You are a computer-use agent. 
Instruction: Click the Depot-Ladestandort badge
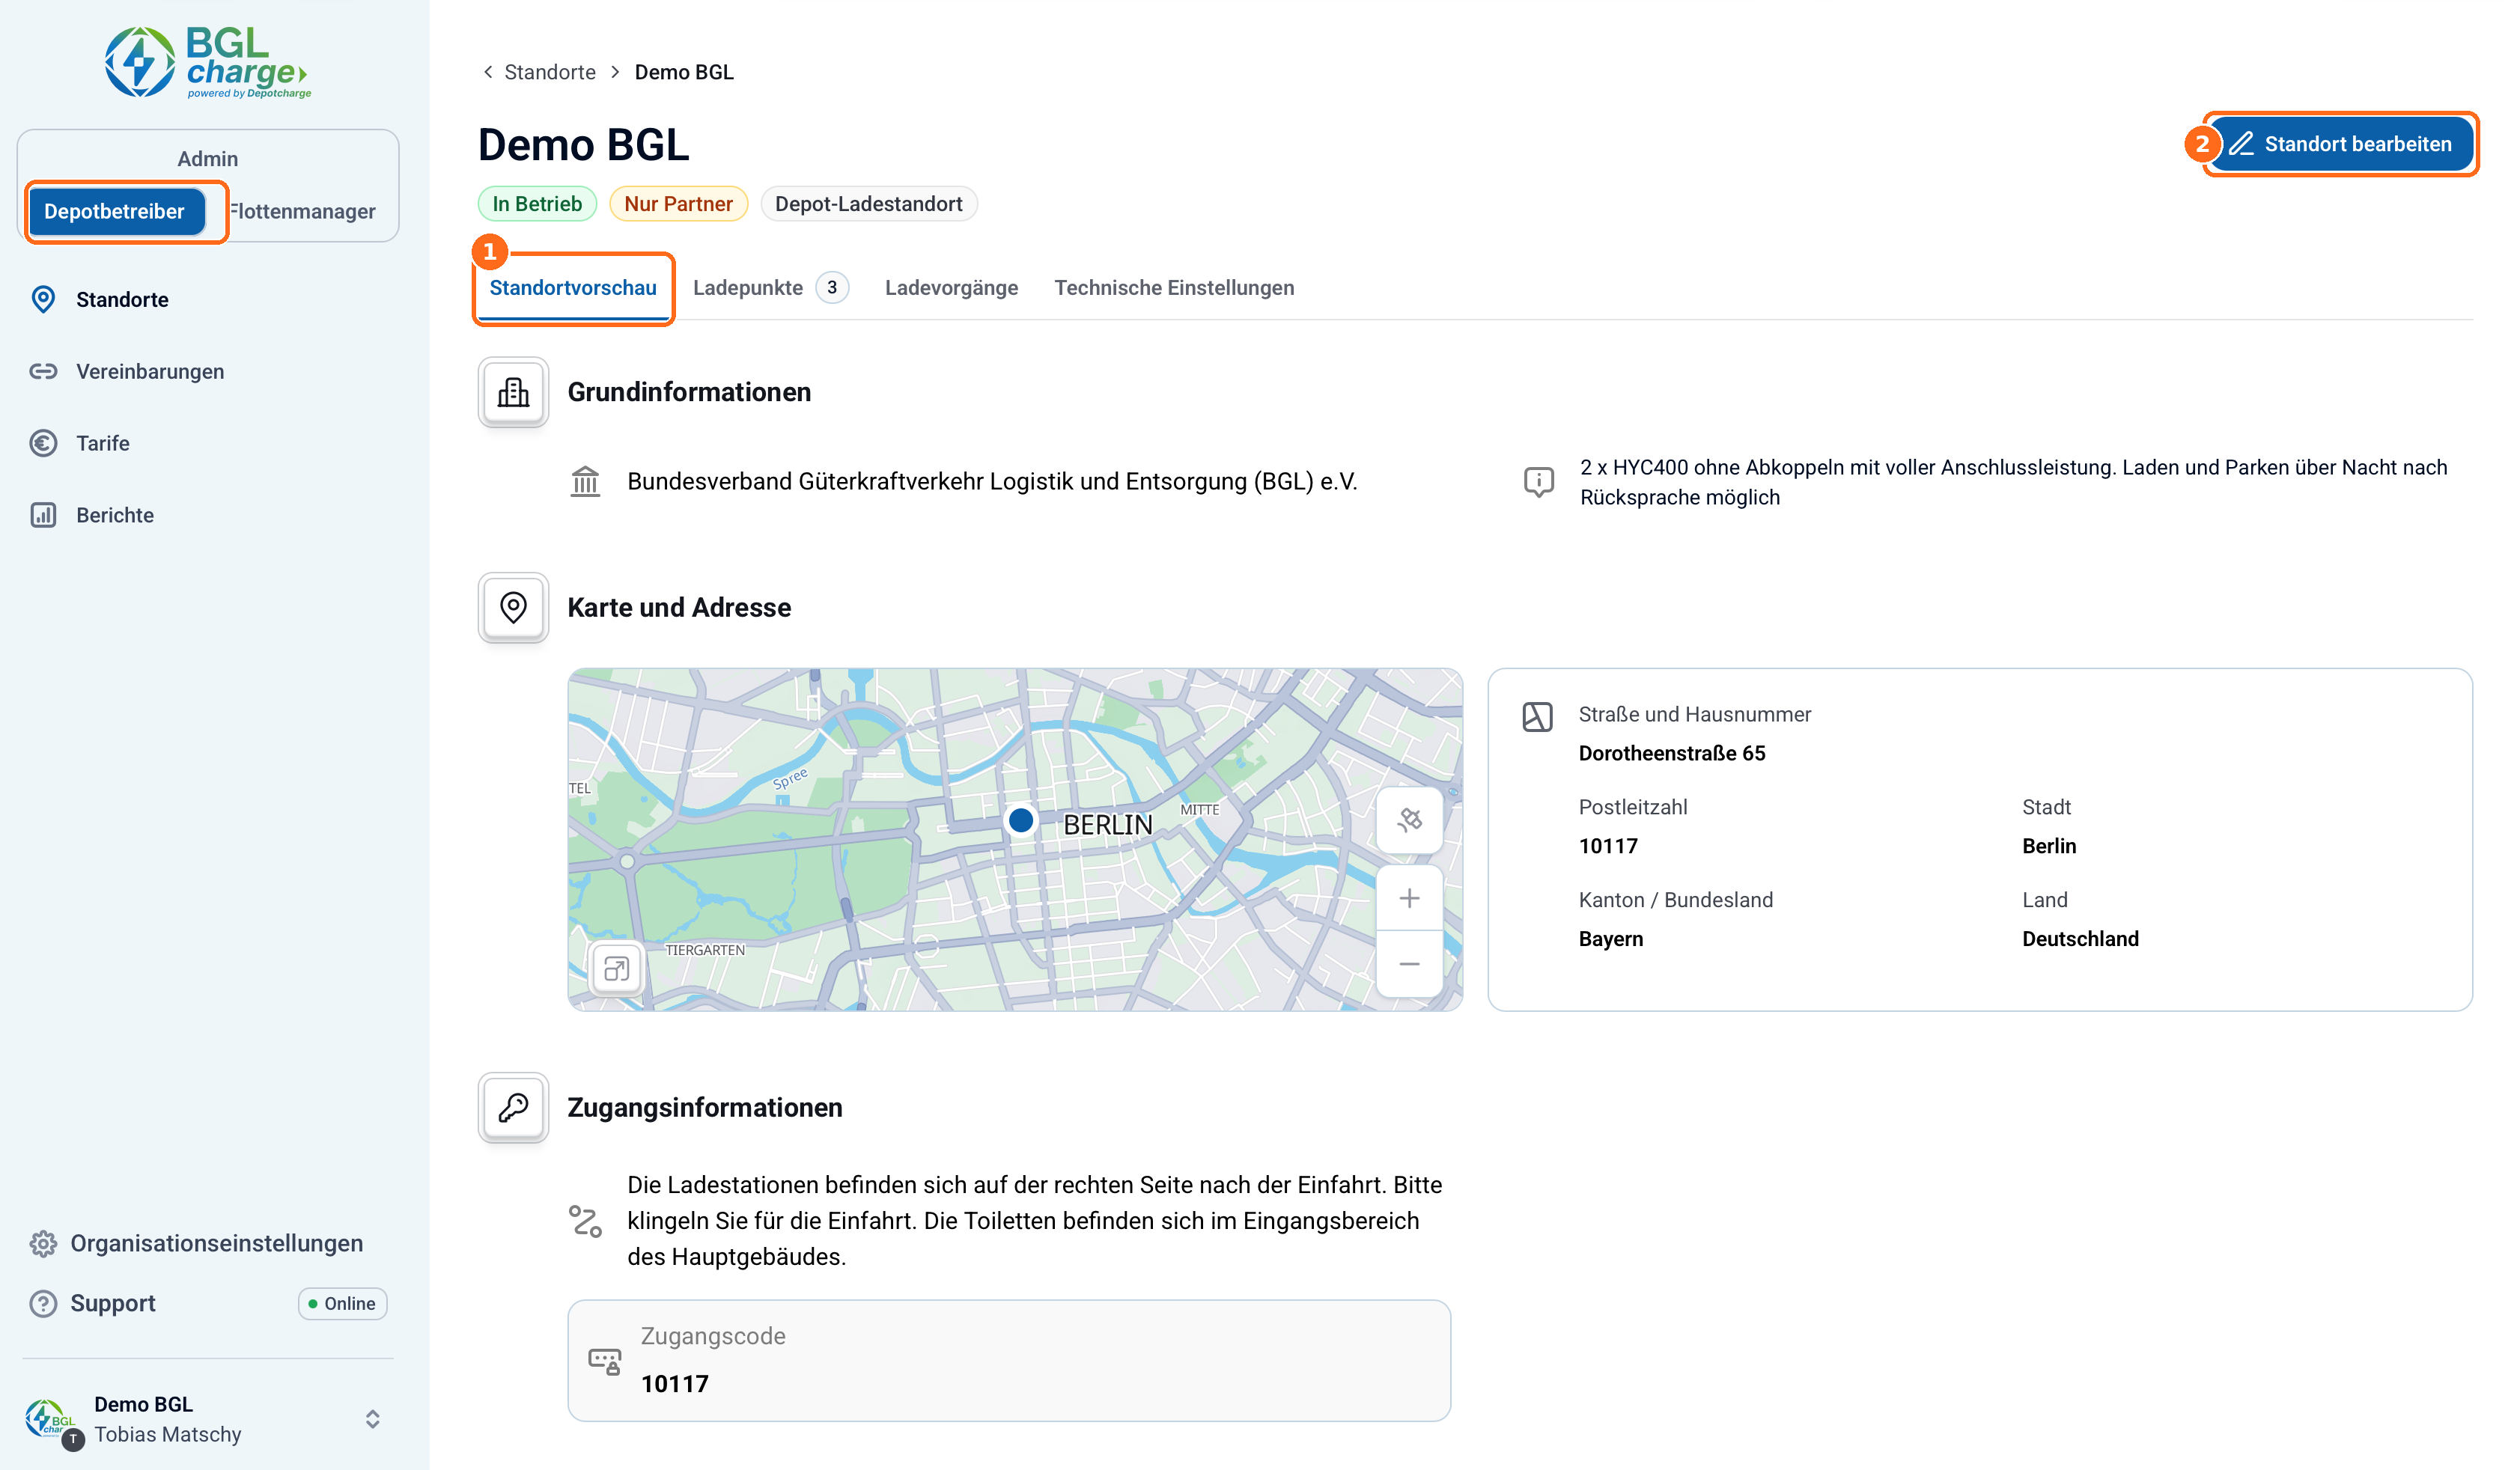pyautogui.click(x=868, y=204)
